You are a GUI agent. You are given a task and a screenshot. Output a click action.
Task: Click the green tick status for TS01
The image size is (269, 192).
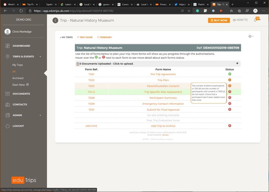(x=230, y=74)
